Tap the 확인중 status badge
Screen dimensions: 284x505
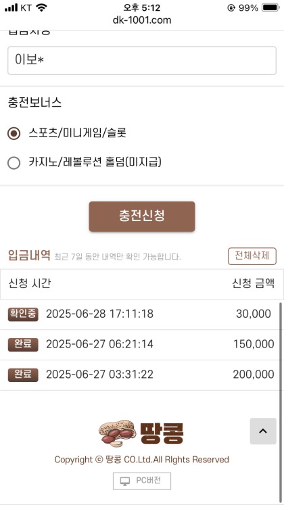23,314
